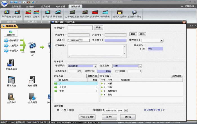Click the 查找 button
This screenshot has width=197, height=124.
[142, 34]
